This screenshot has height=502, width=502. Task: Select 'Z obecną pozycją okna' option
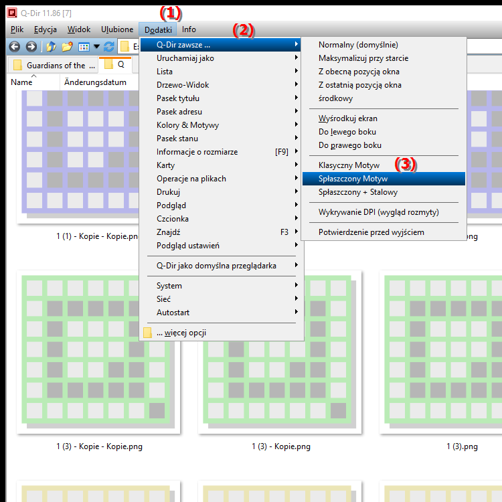pyautogui.click(x=384, y=72)
